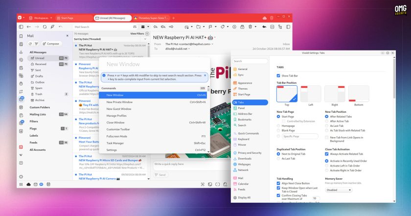Click the cloud icon in the tab bar
Viewport: 411px width, 216px height.
coord(265,18)
